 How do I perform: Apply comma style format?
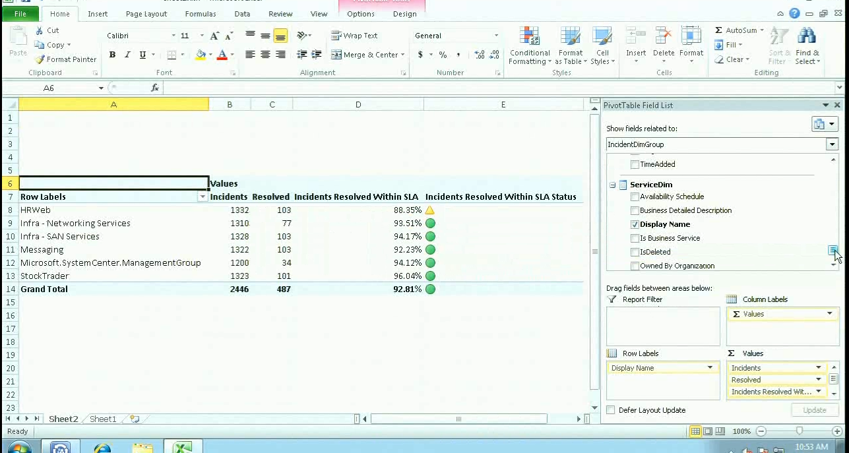(460, 55)
